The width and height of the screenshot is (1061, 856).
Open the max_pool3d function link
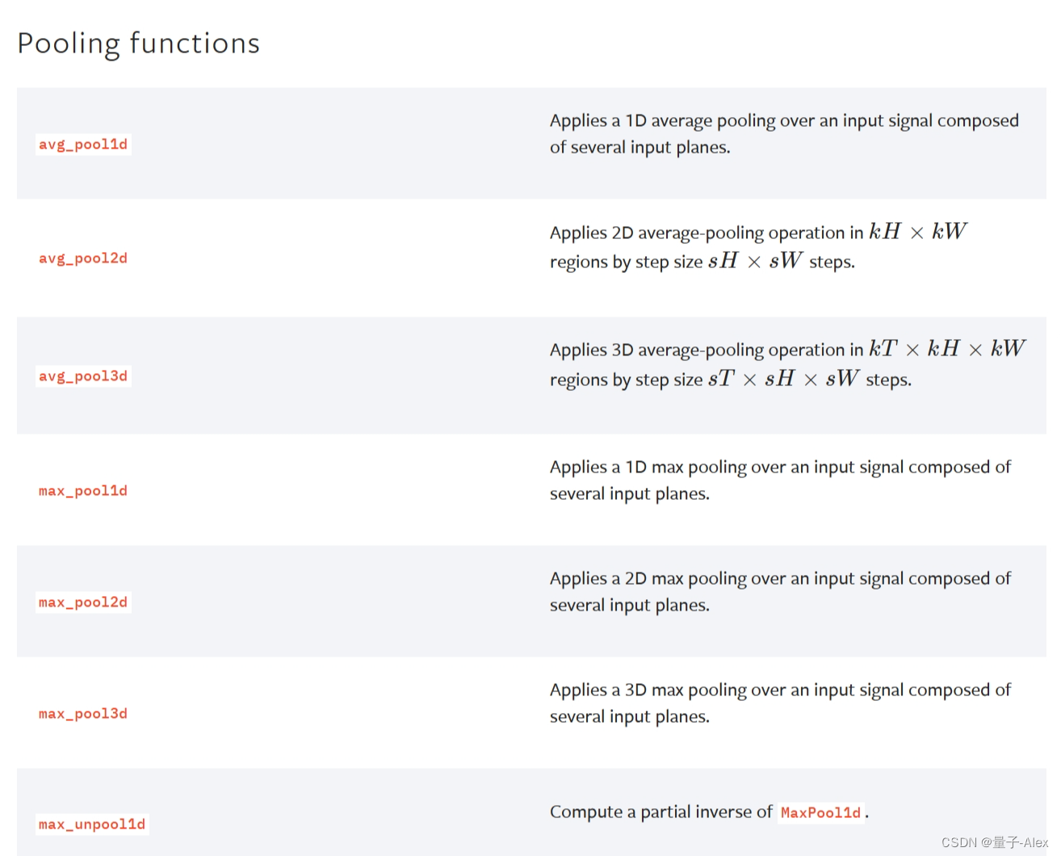(x=83, y=714)
